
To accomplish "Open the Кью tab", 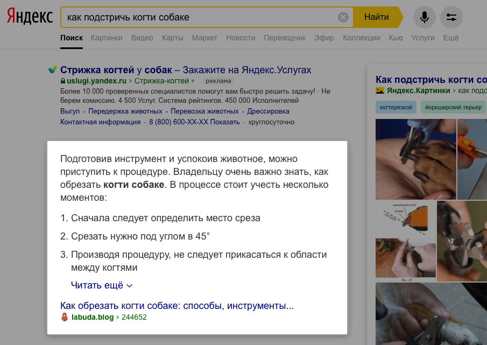I will (x=396, y=38).
